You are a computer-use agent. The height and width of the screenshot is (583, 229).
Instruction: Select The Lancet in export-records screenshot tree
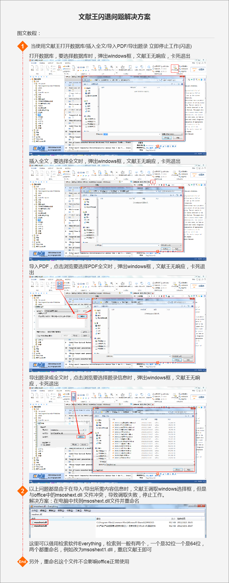tap(42, 411)
